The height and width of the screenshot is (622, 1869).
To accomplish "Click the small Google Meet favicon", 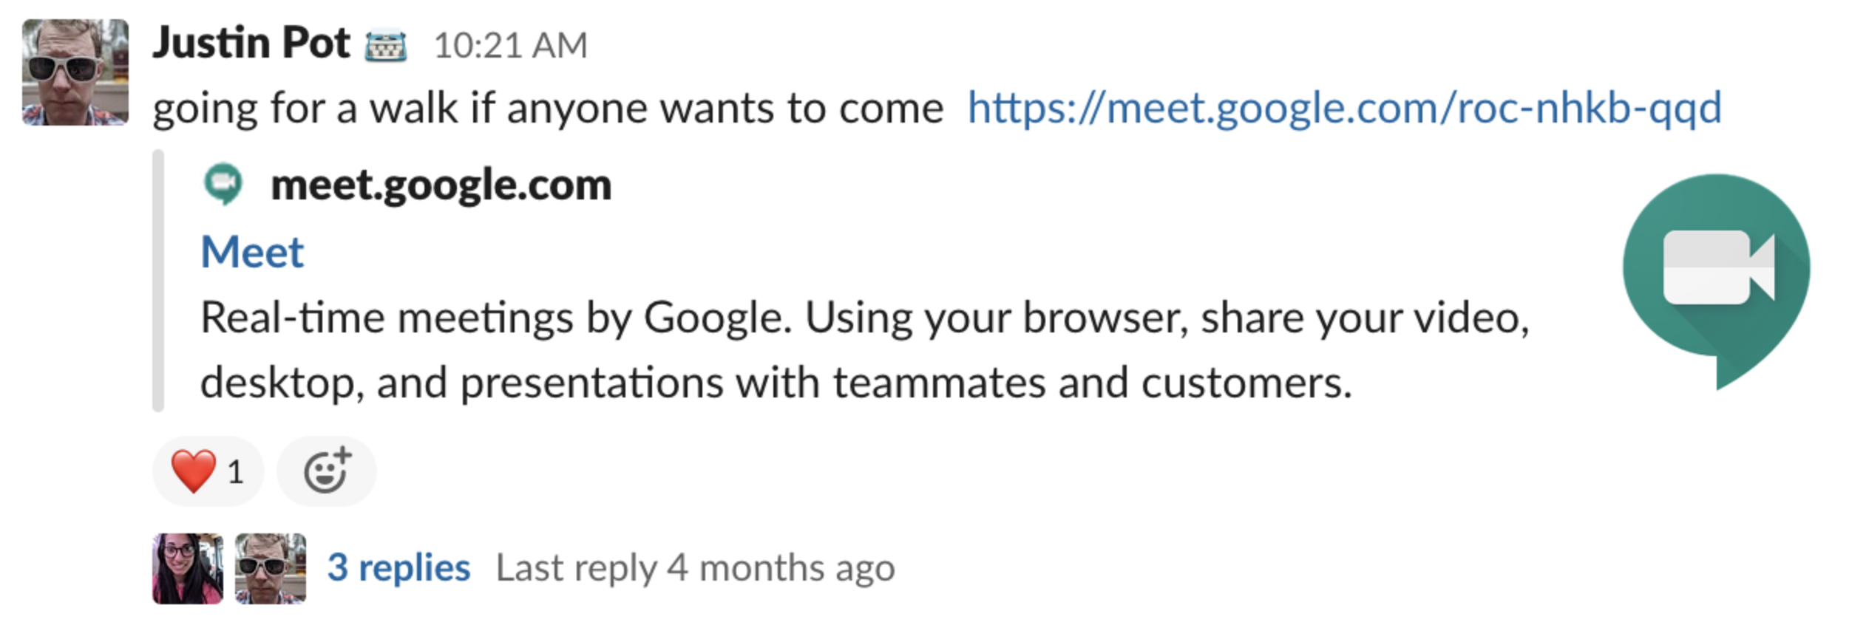I will (223, 184).
